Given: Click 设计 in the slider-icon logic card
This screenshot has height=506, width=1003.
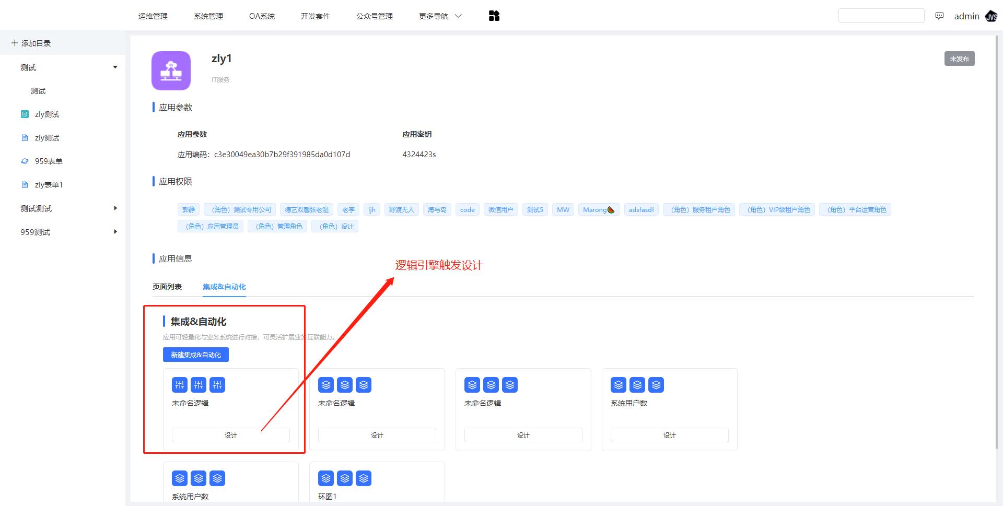Looking at the screenshot, I should [x=231, y=435].
